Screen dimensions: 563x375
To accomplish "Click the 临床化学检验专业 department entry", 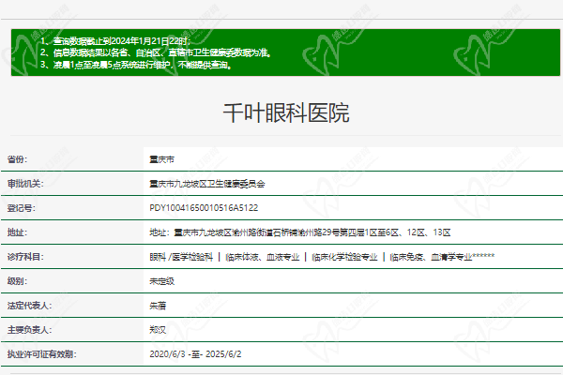I will pyautogui.click(x=344, y=257).
